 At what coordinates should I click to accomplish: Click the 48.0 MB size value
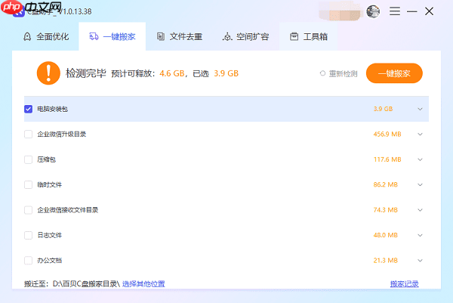click(386, 235)
